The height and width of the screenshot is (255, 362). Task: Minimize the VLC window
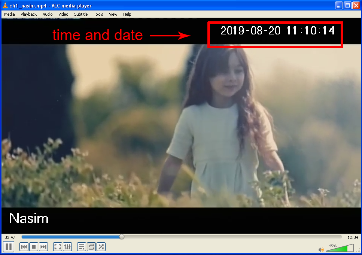339,6
